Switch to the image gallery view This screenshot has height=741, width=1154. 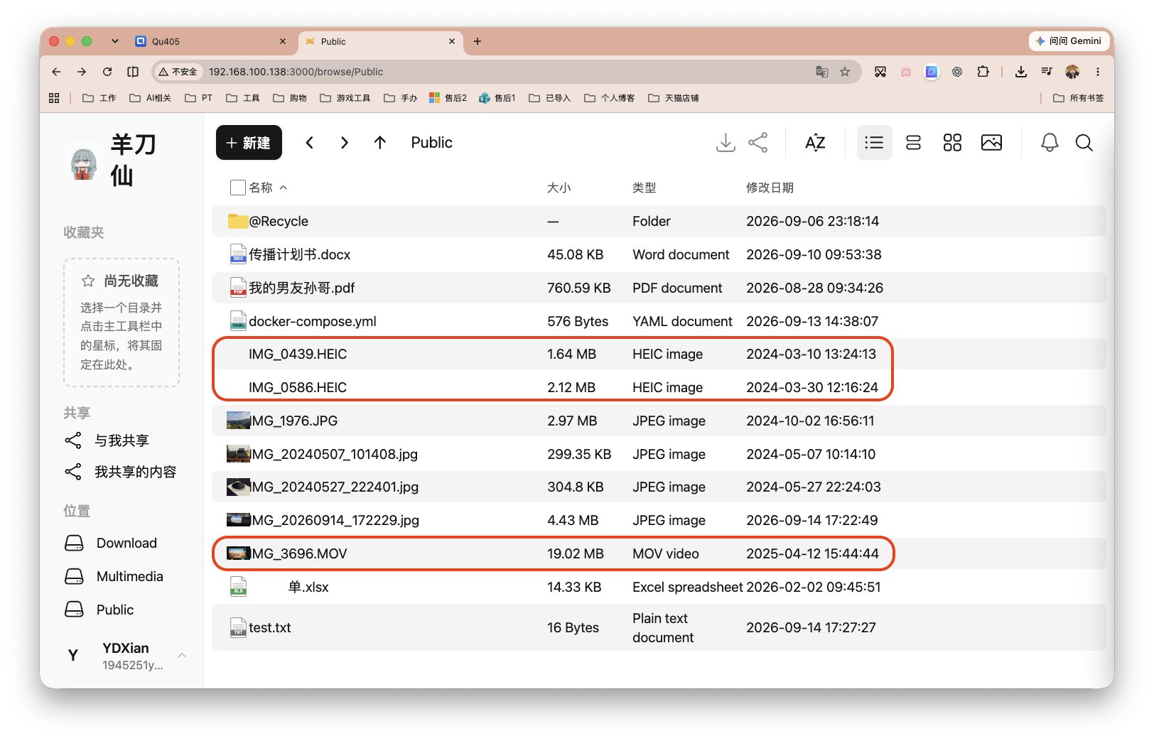click(x=991, y=143)
